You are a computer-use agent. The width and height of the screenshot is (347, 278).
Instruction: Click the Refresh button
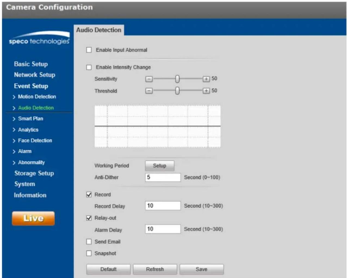point(155,269)
